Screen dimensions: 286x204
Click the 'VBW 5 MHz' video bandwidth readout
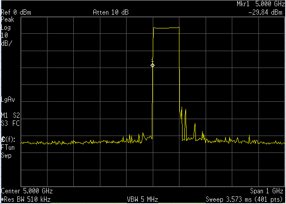pos(143,200)
